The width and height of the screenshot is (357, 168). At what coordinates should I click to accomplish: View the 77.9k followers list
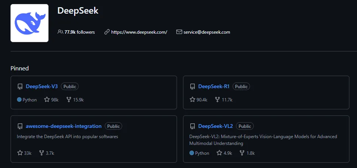[79, 32]
